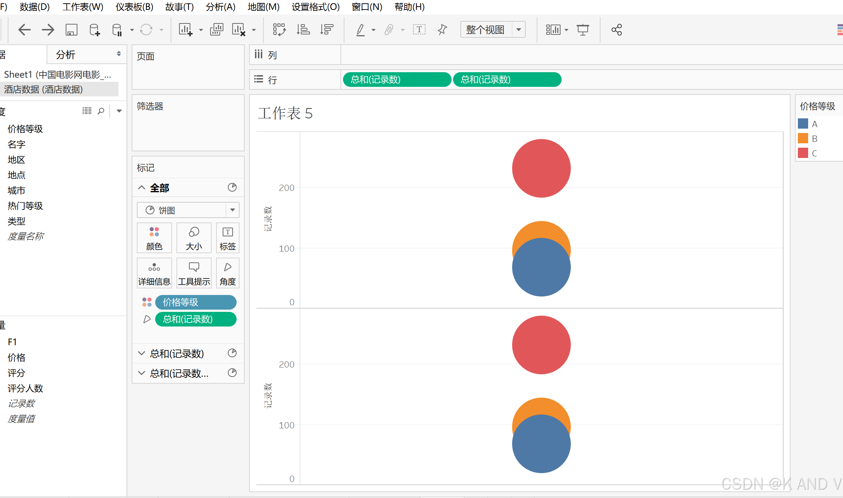Toggle the Highlight pen tool
Image resolution: width=843 pixels, height=498 pixels.
coord(361,30)
